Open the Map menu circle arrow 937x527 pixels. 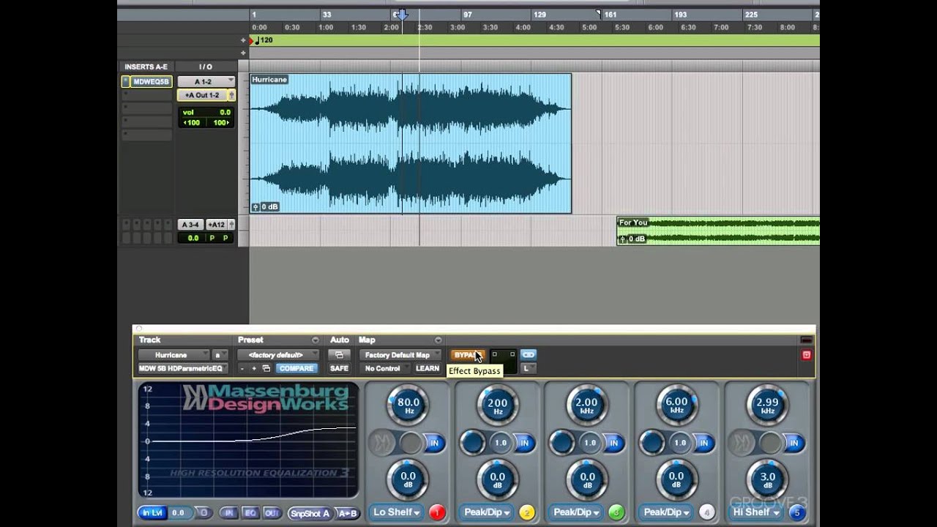point(438,340)
